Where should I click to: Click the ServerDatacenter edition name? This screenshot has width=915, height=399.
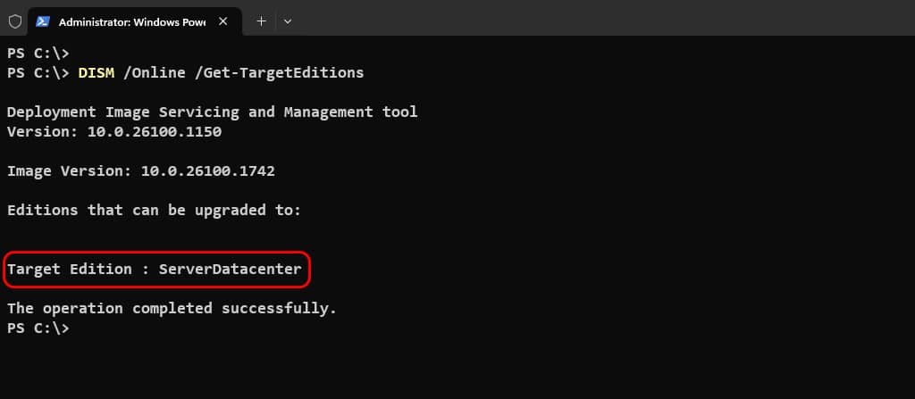point(231,270)
